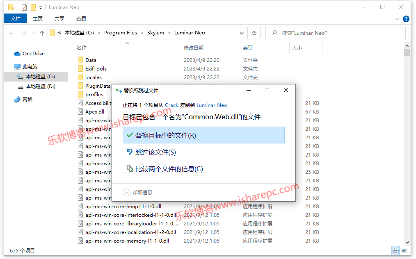Click the Help question mark icon
Image resolution: width=416 pixels, height=259 pixels.
[x=406, y=19]
